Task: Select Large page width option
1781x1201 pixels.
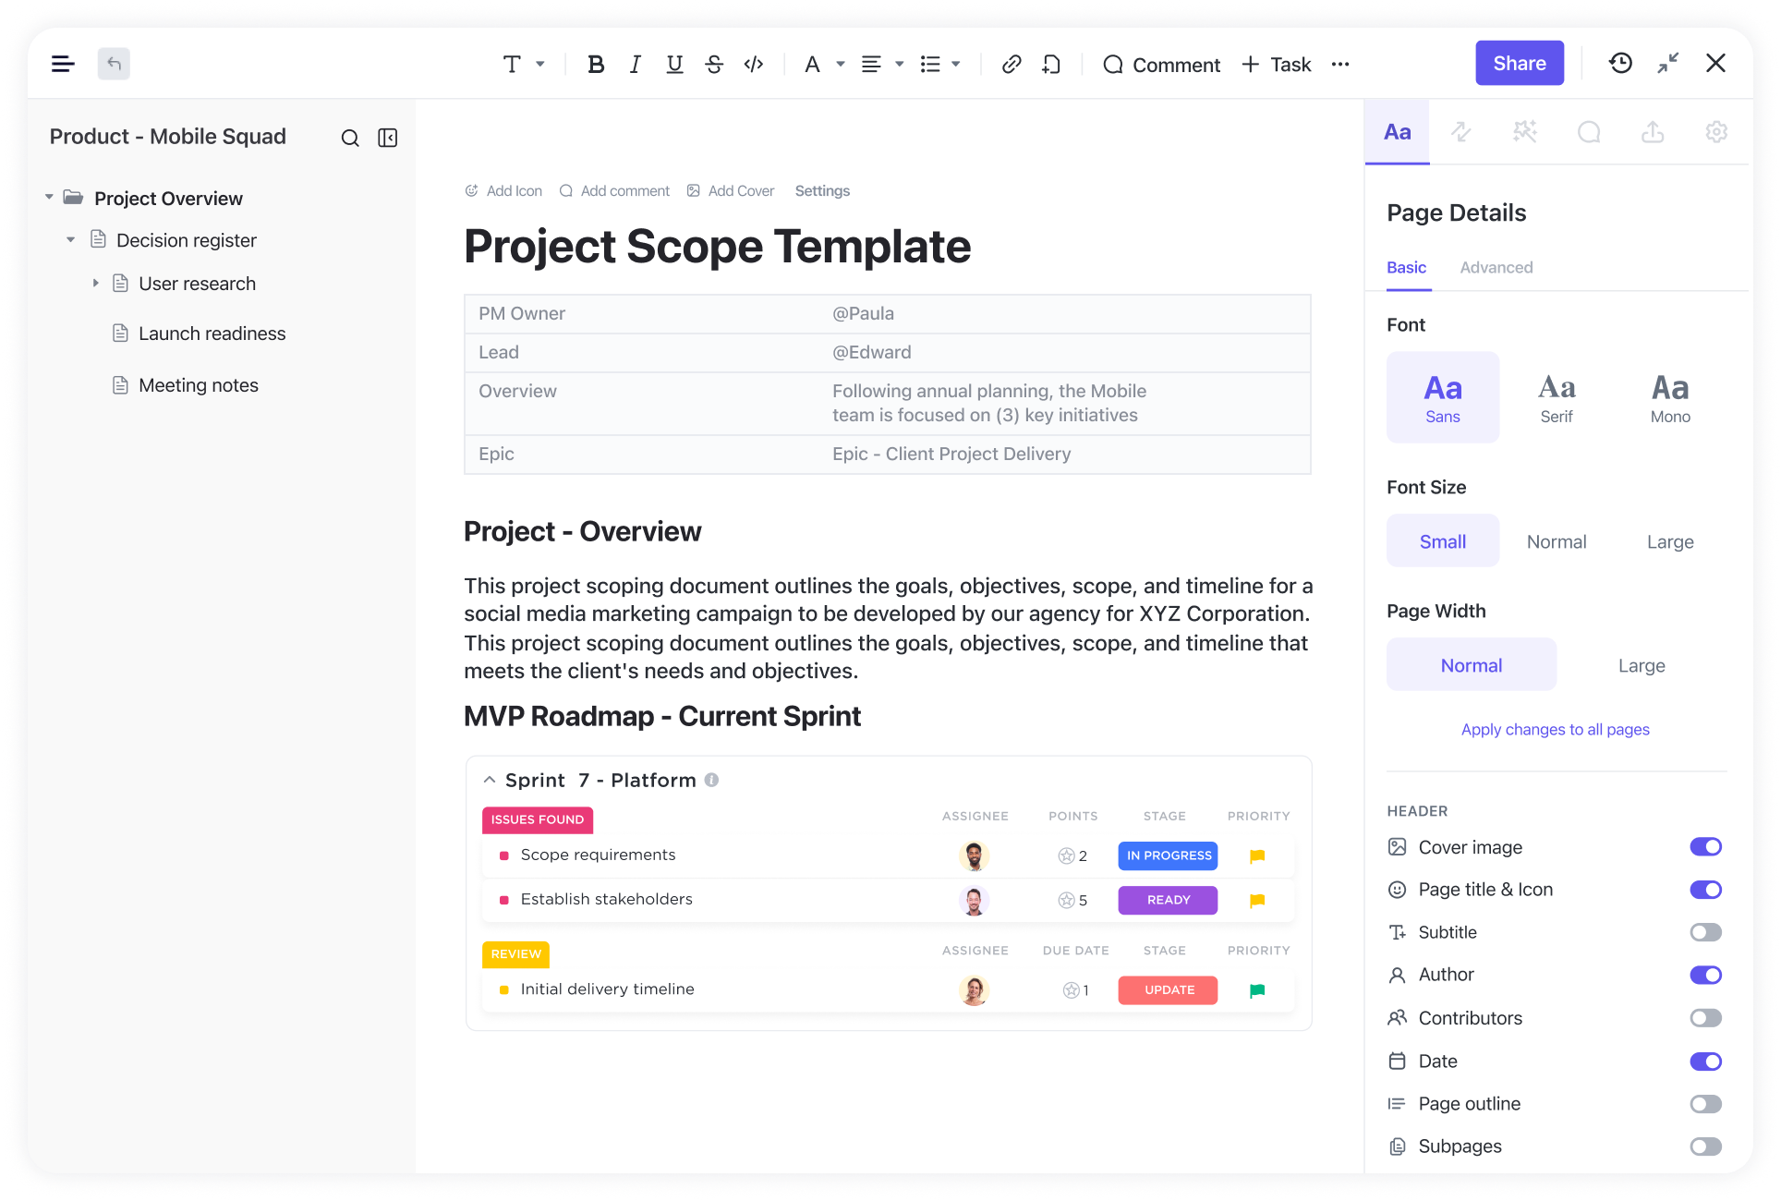Action: coord(1642,665)
